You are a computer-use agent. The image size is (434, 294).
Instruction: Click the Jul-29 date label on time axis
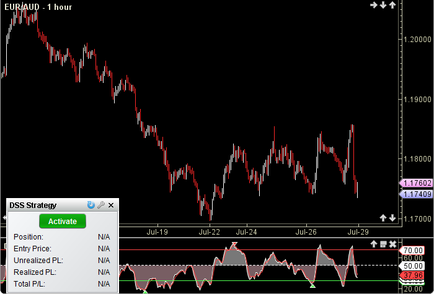(358, 232)
